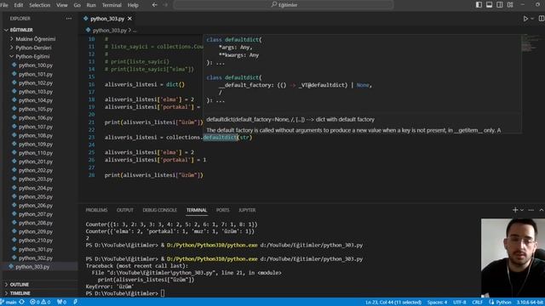
Task: Click ports forwarded status item
Action: pyautogui.click(x=61, y=303)
